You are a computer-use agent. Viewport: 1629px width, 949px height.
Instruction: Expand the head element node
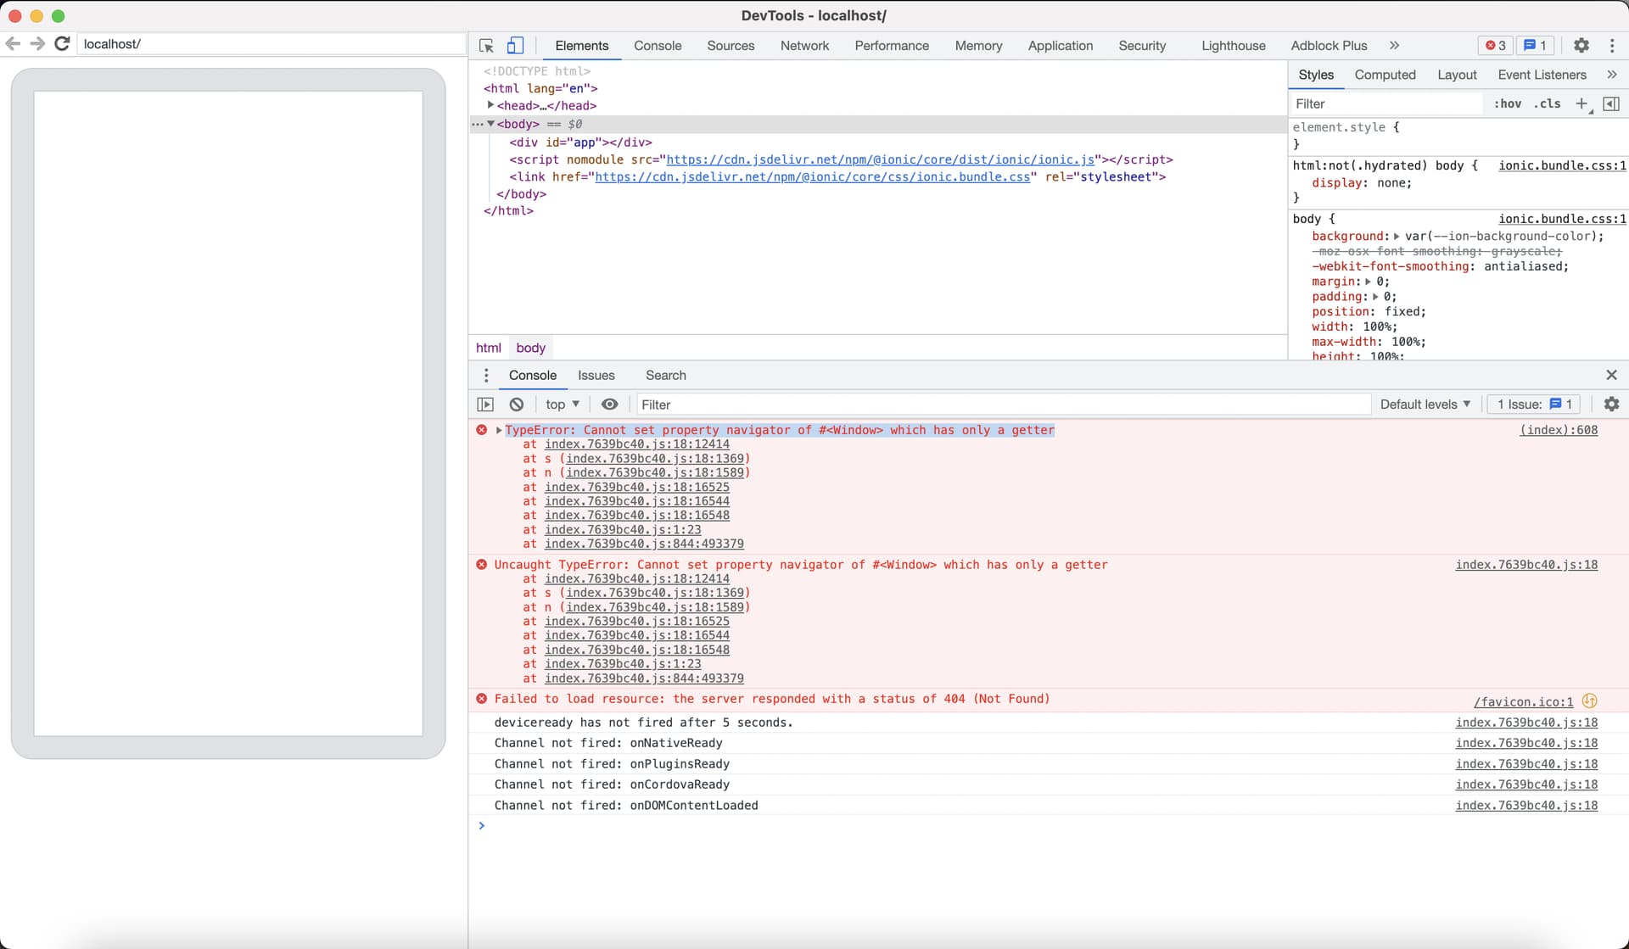(490, 105)
